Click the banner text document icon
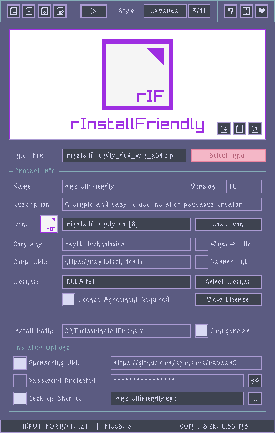 [240, 129]
